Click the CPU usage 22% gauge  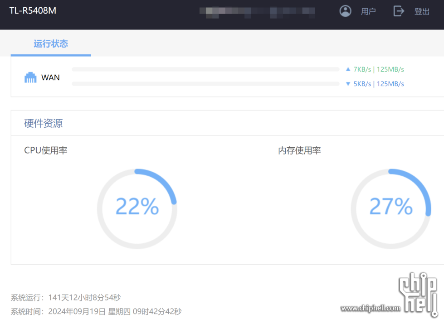tap(137, 209)
